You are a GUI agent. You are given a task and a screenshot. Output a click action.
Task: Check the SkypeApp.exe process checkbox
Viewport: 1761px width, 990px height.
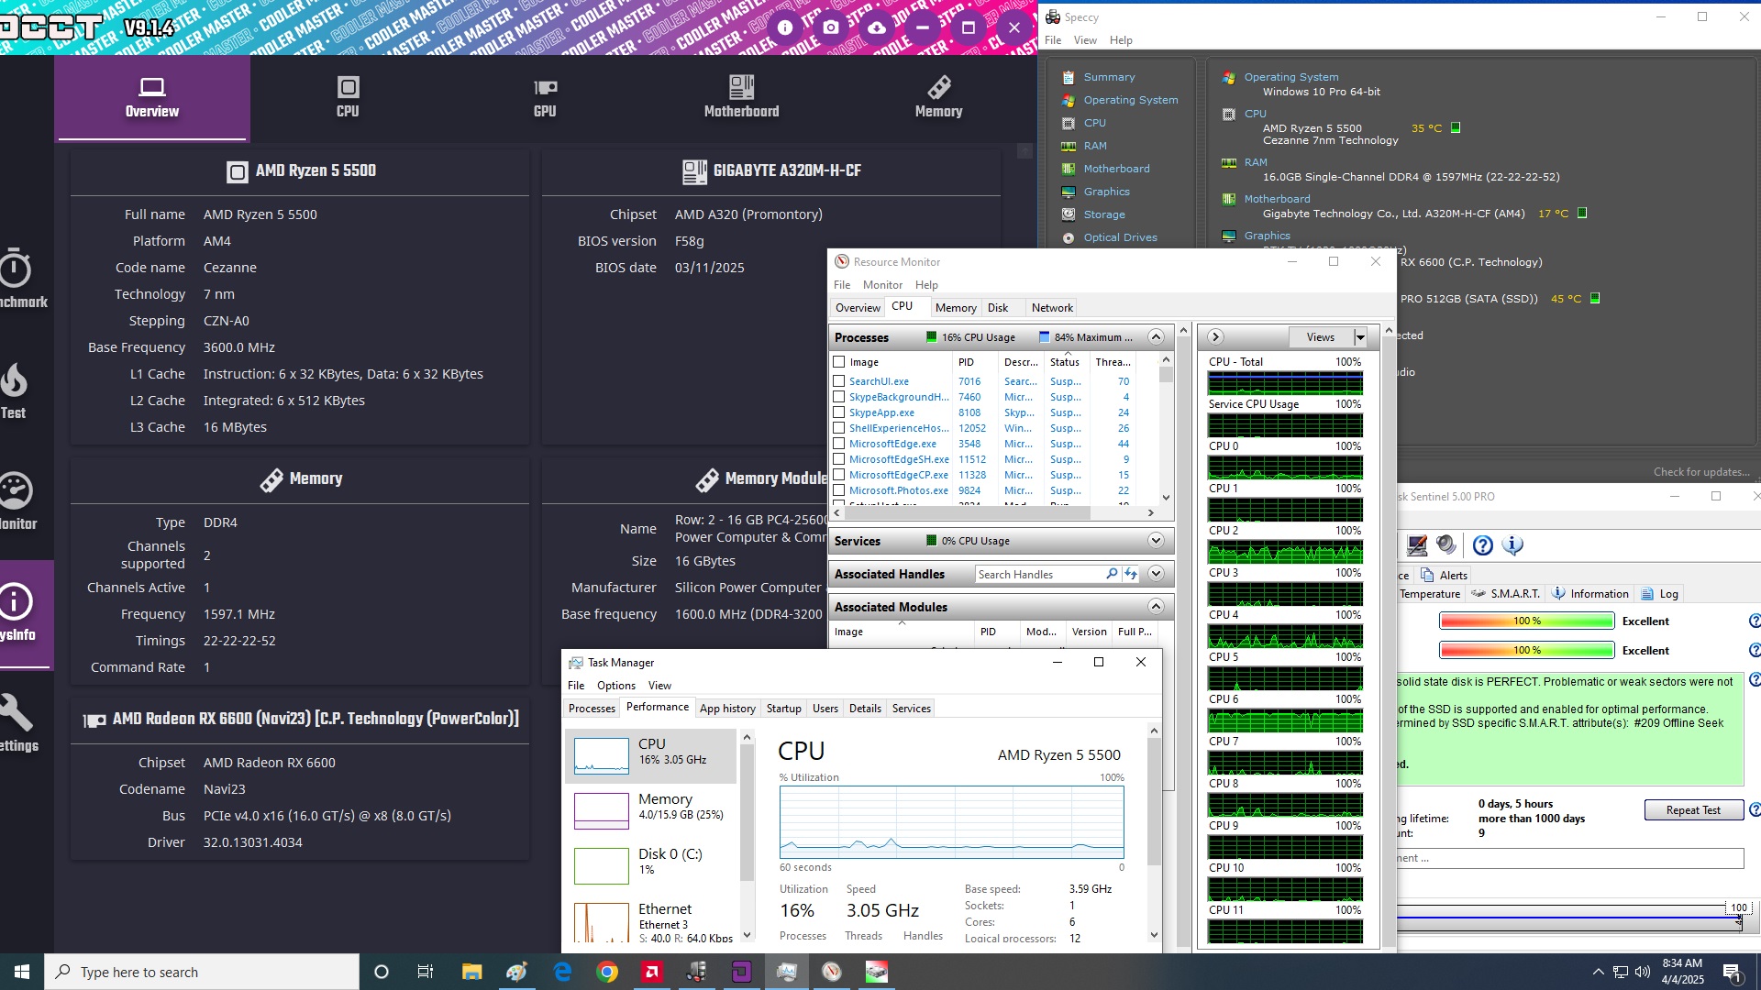point(838,412)
